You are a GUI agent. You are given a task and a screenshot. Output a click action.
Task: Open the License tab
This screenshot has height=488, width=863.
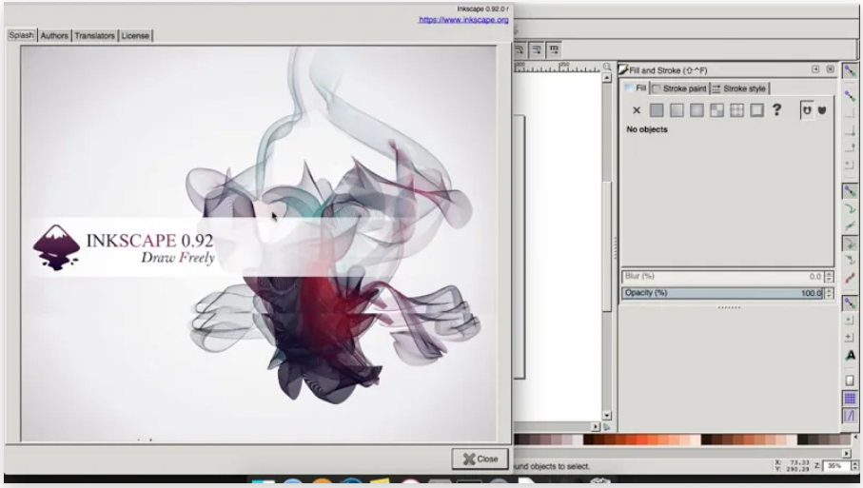135,36
